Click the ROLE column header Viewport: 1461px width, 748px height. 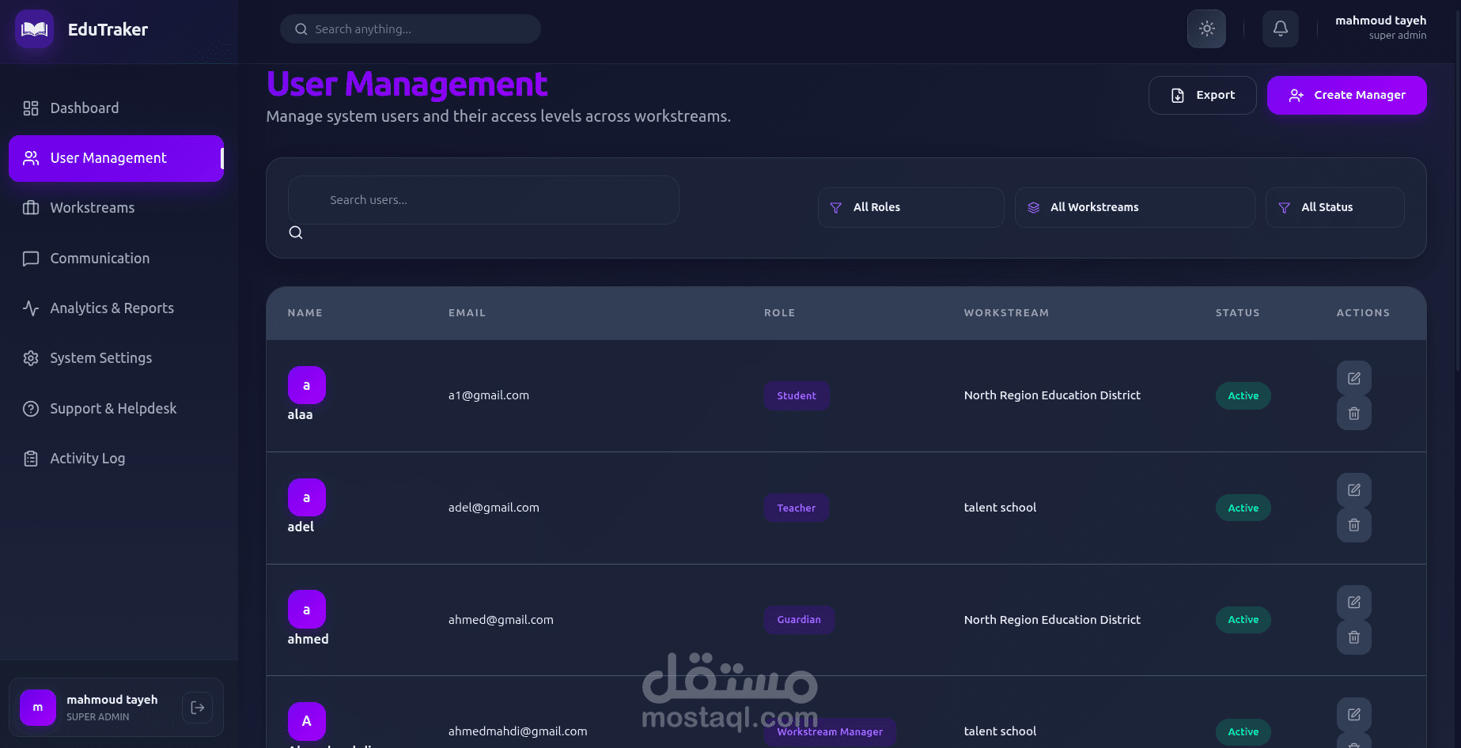(780, 313)
